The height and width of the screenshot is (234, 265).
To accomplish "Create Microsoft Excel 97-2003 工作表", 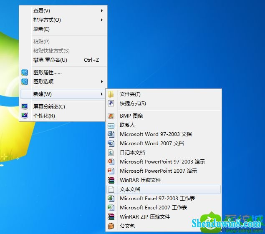I will pyautogui.click(x=164, y=199).
